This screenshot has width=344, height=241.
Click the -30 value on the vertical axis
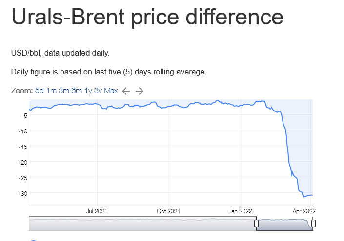pyautogui.click(x=23, y=193)
